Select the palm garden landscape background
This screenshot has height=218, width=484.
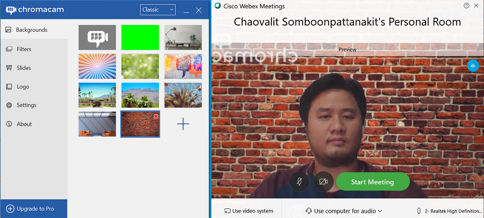tap(97, 95)
